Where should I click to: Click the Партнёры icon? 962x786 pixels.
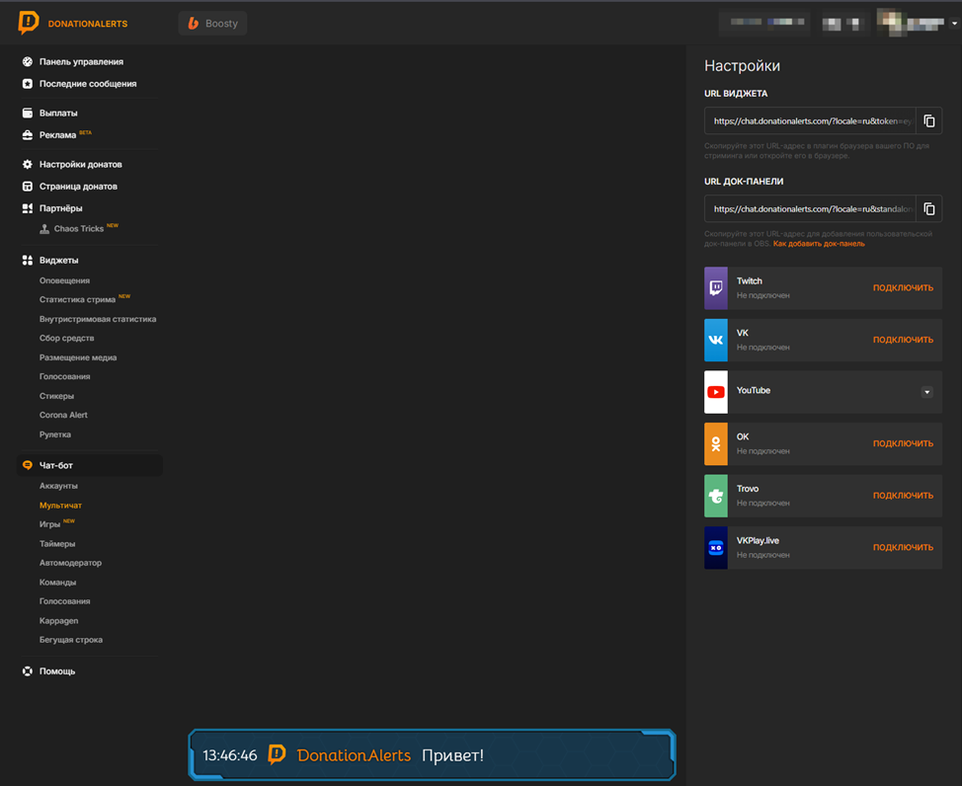28,208
